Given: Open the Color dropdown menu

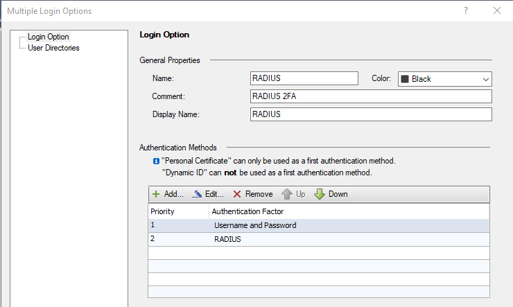Looking at the screenshot, I should [x=485, y=79].
